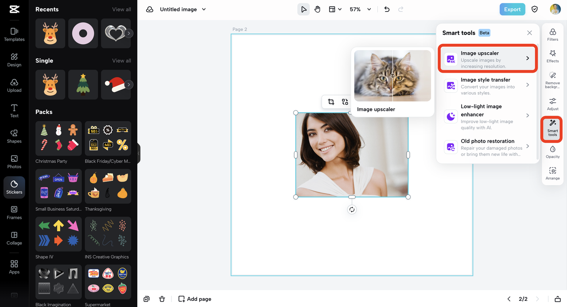Collapse the left side panel handle
Screen dimensions: 567x307
coord(139,153)
